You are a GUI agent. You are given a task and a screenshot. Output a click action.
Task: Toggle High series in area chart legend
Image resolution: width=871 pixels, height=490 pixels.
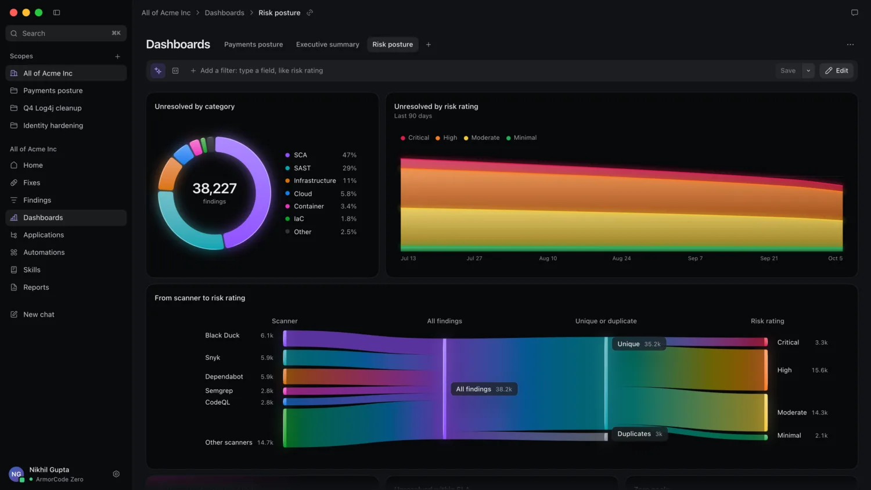coord(446,138)
